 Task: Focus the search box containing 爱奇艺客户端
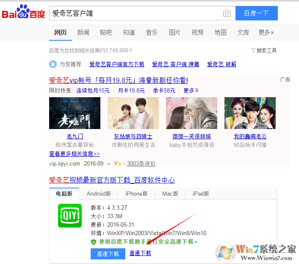142,13
